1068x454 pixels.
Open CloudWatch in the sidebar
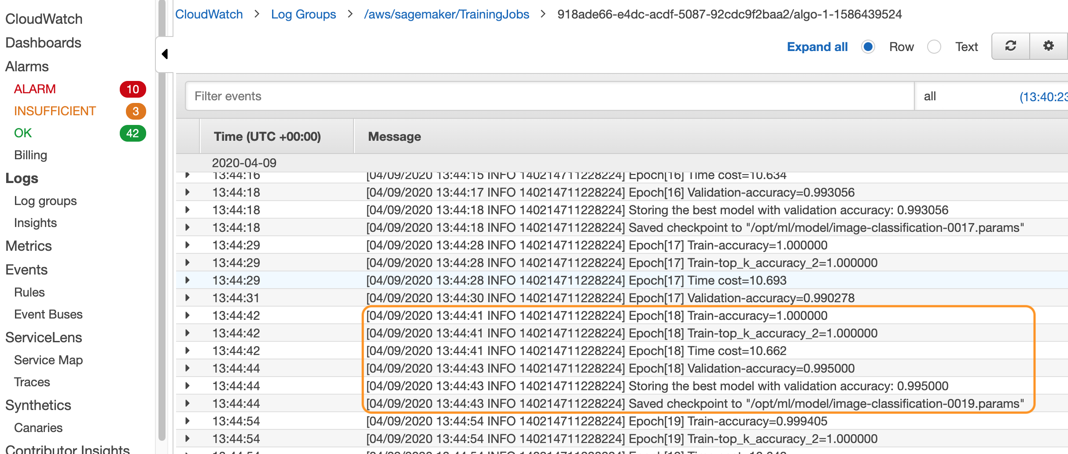point(44,19)
